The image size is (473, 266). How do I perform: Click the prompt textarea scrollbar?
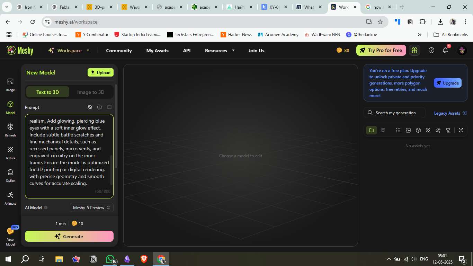[x=111, y=170]
